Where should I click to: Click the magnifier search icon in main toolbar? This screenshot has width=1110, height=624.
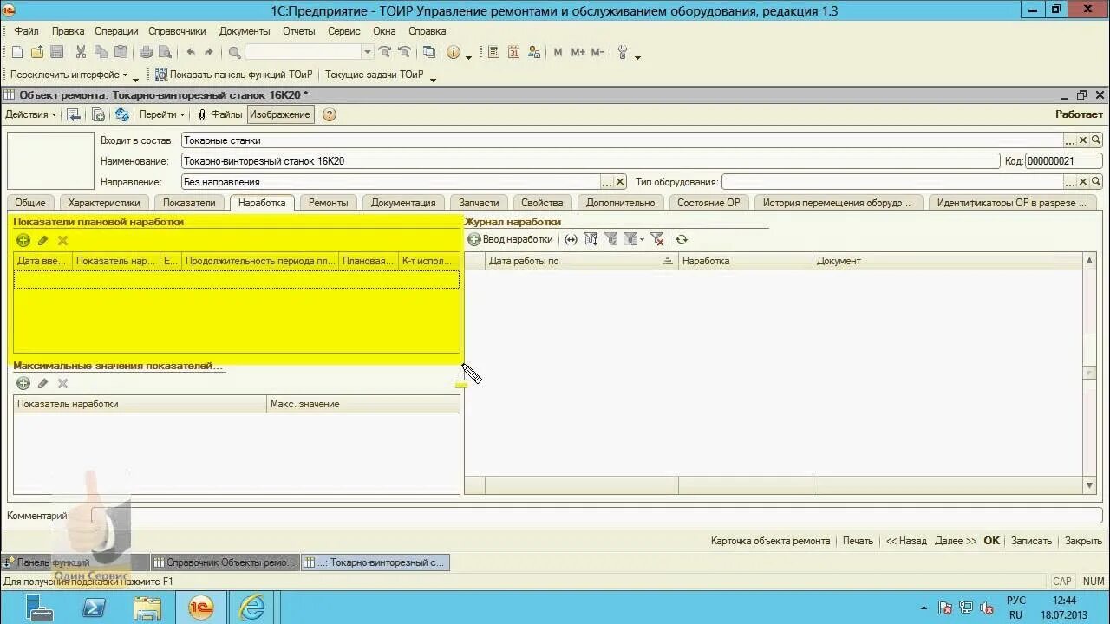234,53
